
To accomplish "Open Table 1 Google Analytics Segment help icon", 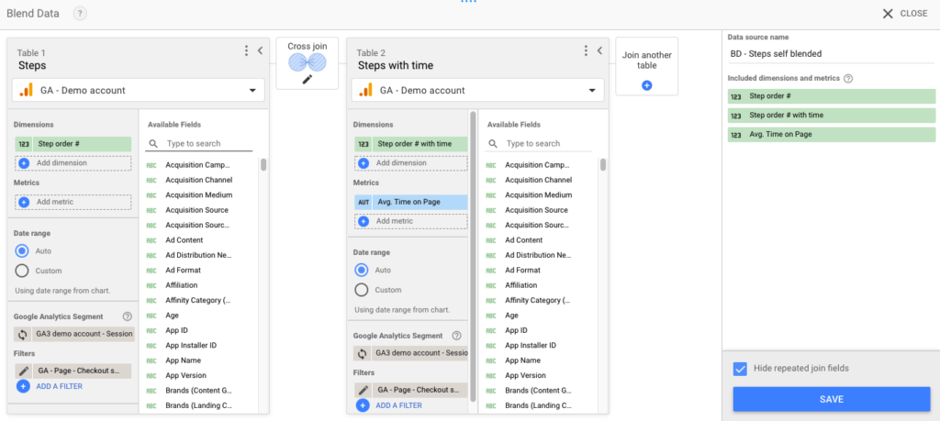I will [127, 316].
